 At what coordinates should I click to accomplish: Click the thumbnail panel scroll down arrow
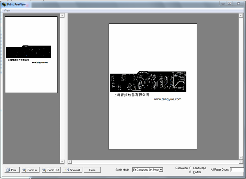[62, 162]
